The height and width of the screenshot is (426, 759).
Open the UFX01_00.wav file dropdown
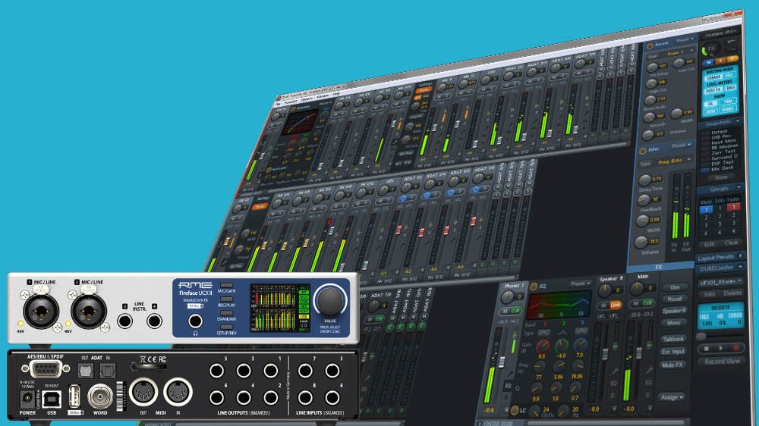(x=721, y=282)
